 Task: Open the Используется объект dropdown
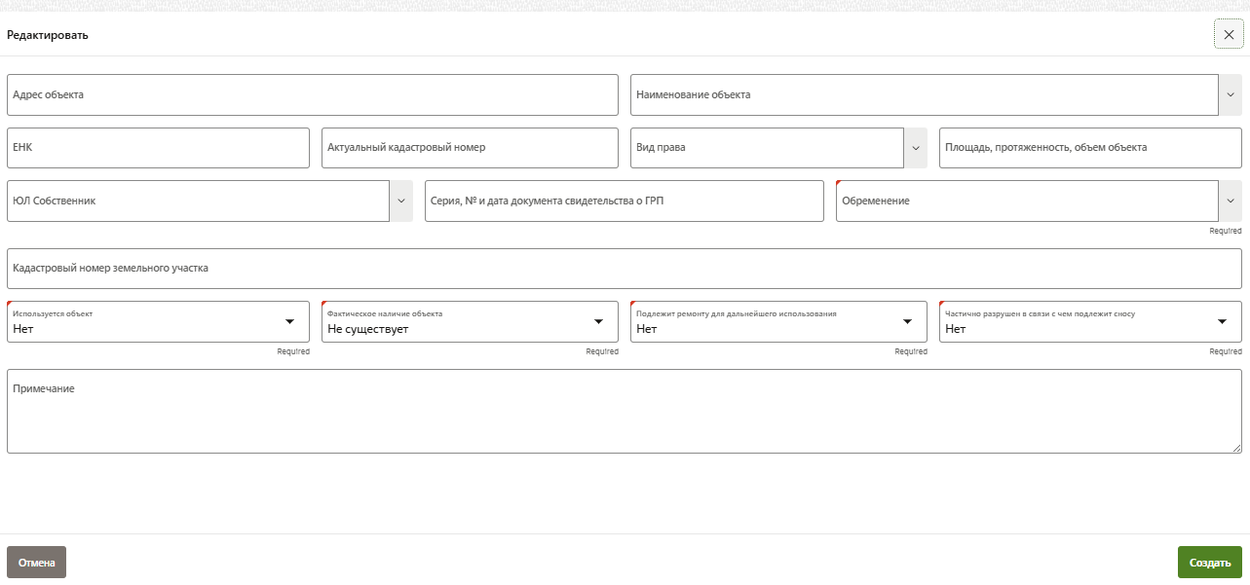point(289,322)
